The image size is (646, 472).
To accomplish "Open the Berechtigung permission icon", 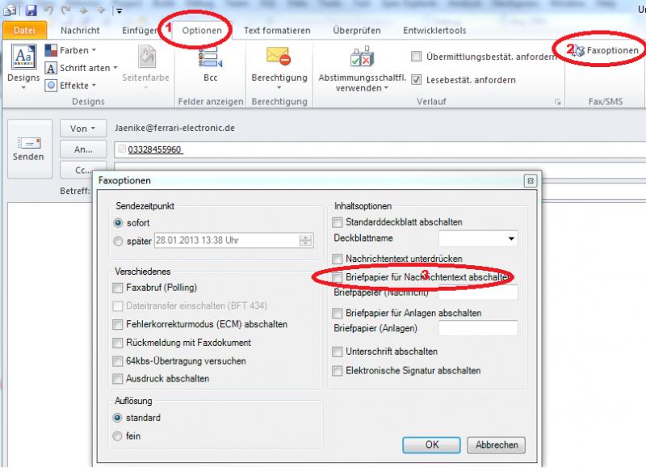I will 279,58.
